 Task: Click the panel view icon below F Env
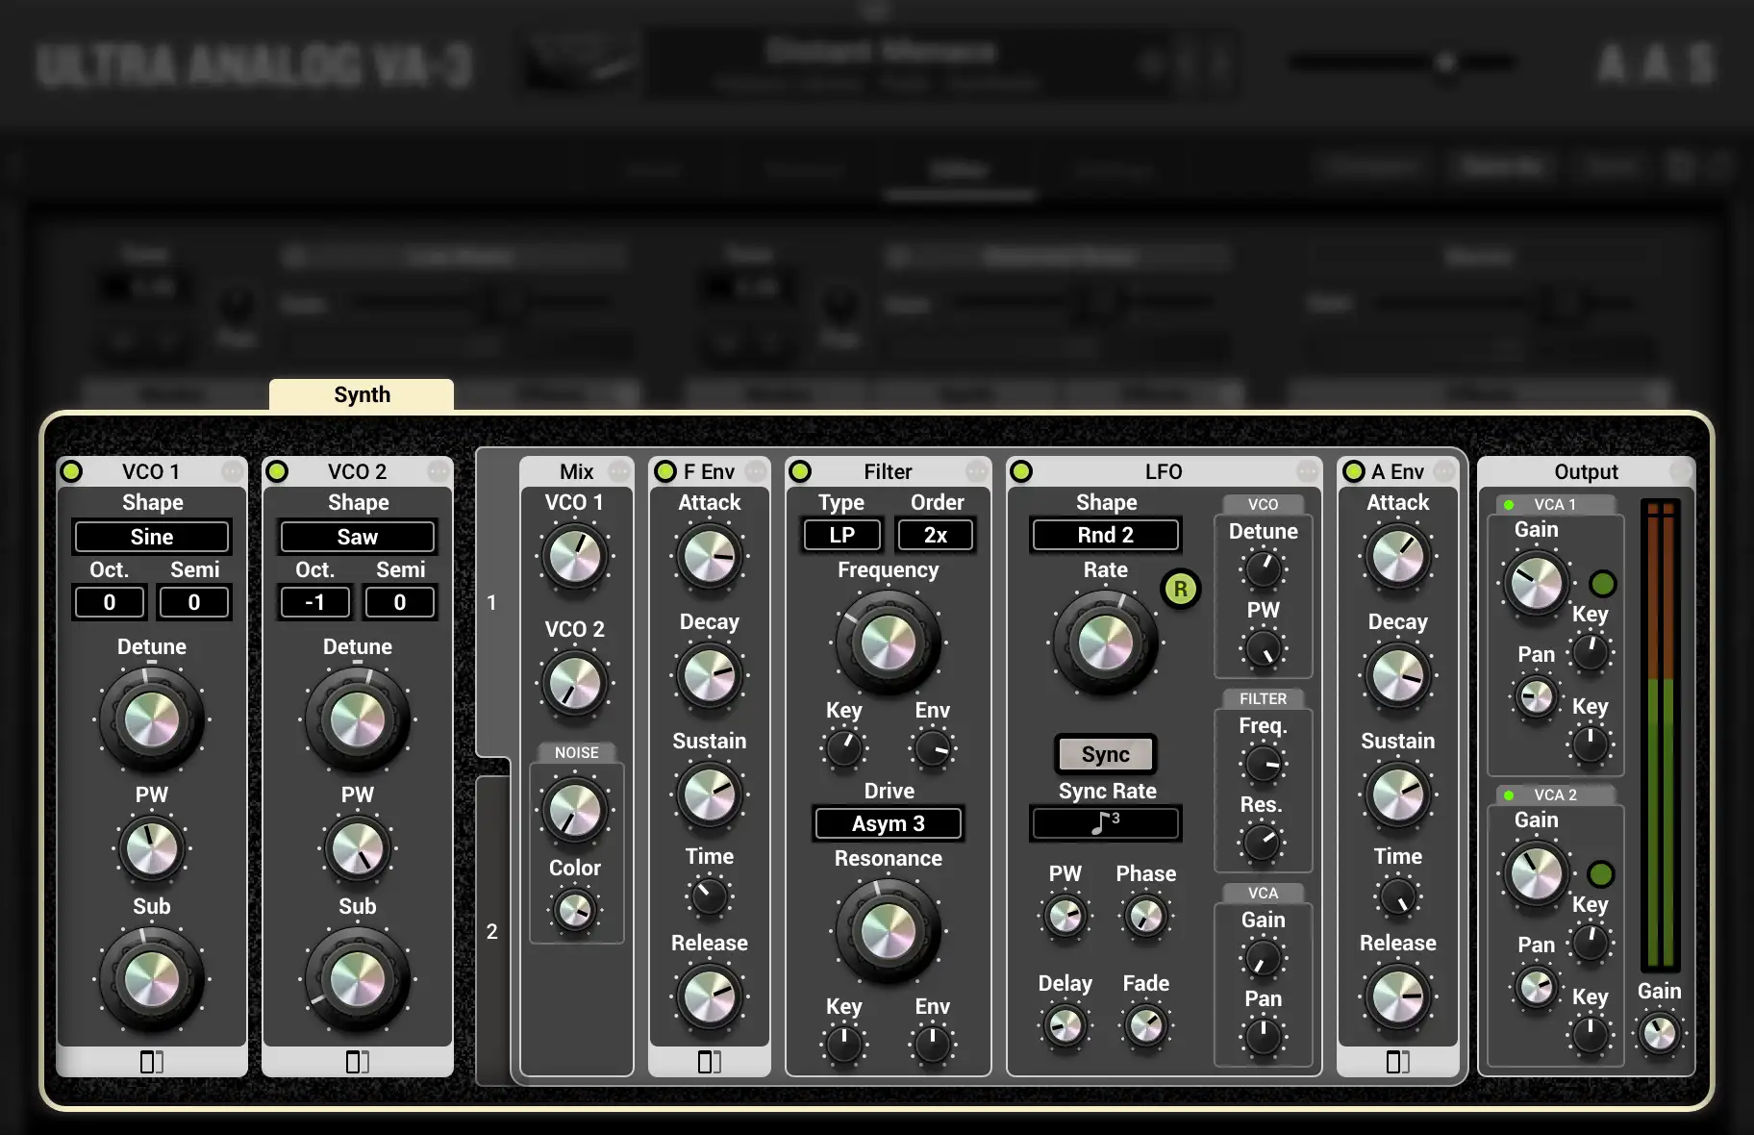tap(710, 1062)
